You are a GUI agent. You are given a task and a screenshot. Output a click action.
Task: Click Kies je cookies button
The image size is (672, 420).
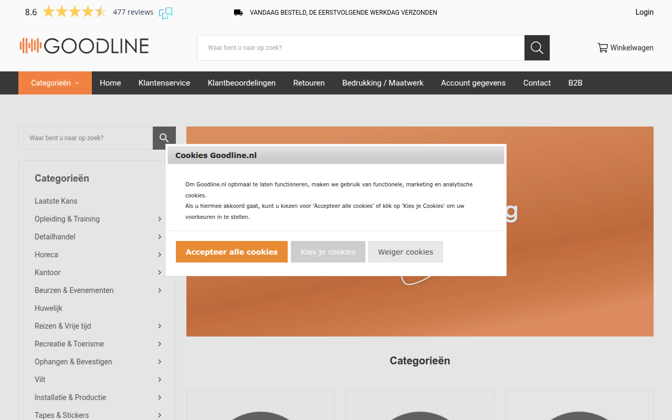[328, 252]
